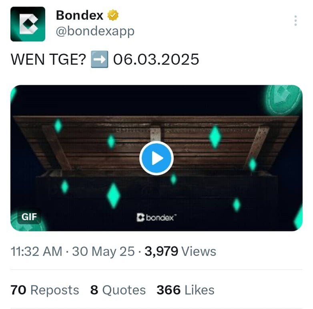Open the Bondex profile avatar
Viewport: 313px width, 309px height.
[28, 24]
